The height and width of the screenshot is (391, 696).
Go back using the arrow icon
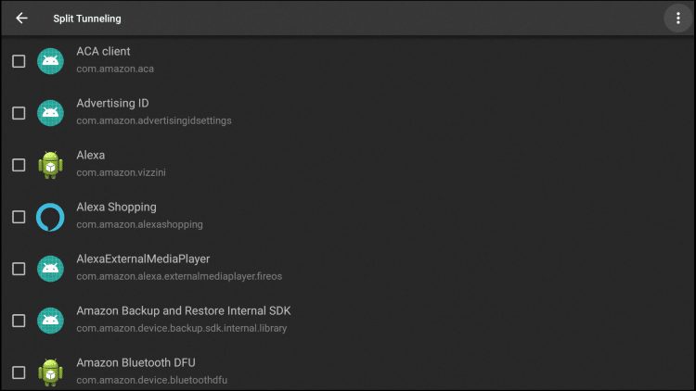pyautogui.click(x=21, y=19)
